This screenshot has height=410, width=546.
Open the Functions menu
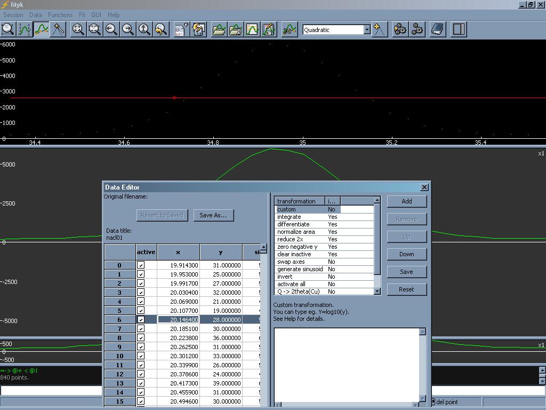coord(60,15)
